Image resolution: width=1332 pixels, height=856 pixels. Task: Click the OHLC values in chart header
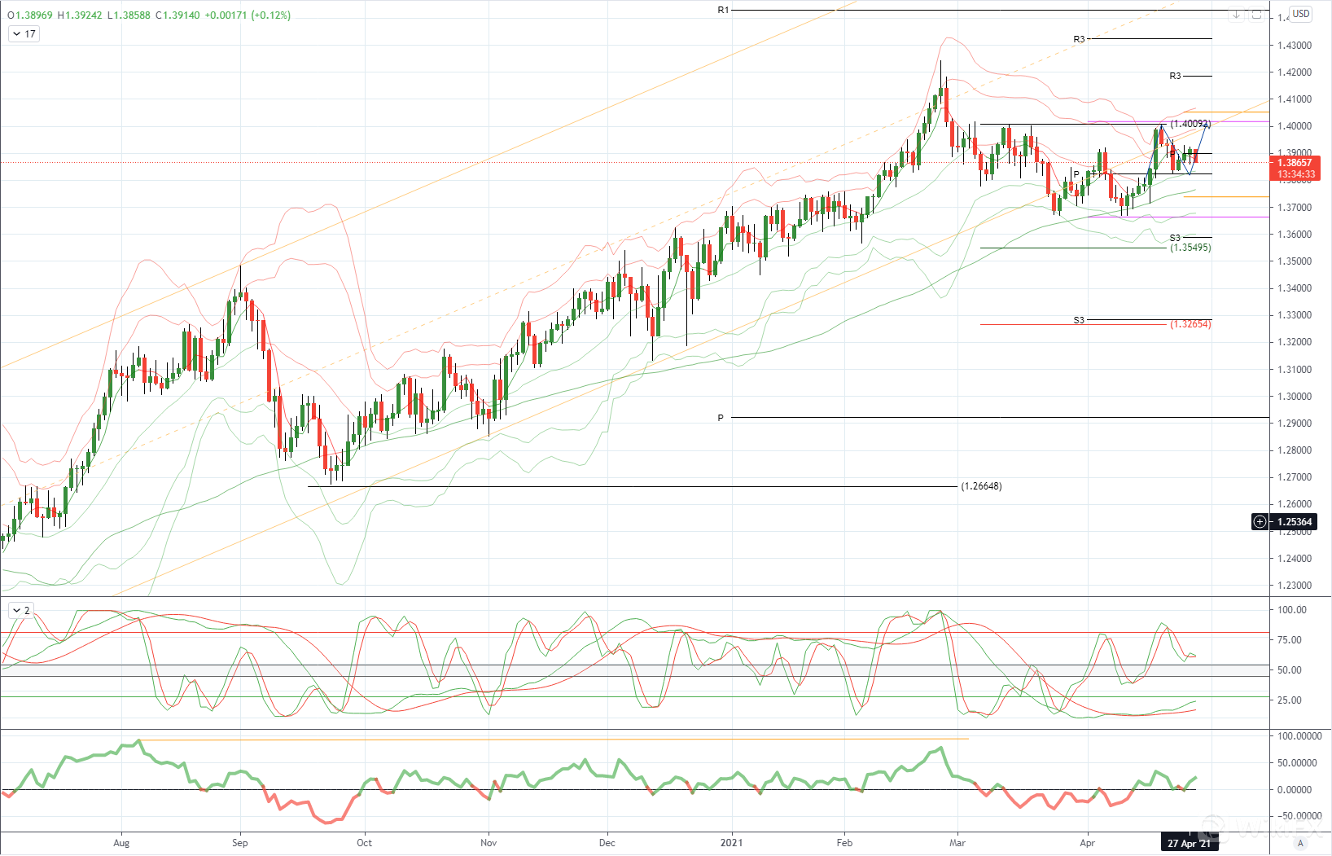point(148,15)
